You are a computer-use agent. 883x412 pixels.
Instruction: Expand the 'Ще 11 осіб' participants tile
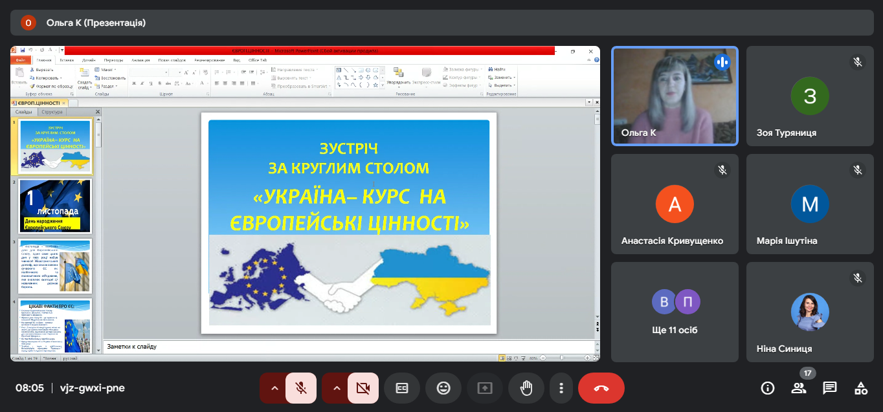pos(675,312)
